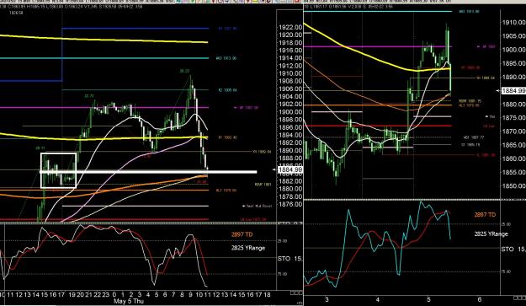Click the 1884.99 current price tag on left chart
Screen dimensions: 526x306
point(290,170)
